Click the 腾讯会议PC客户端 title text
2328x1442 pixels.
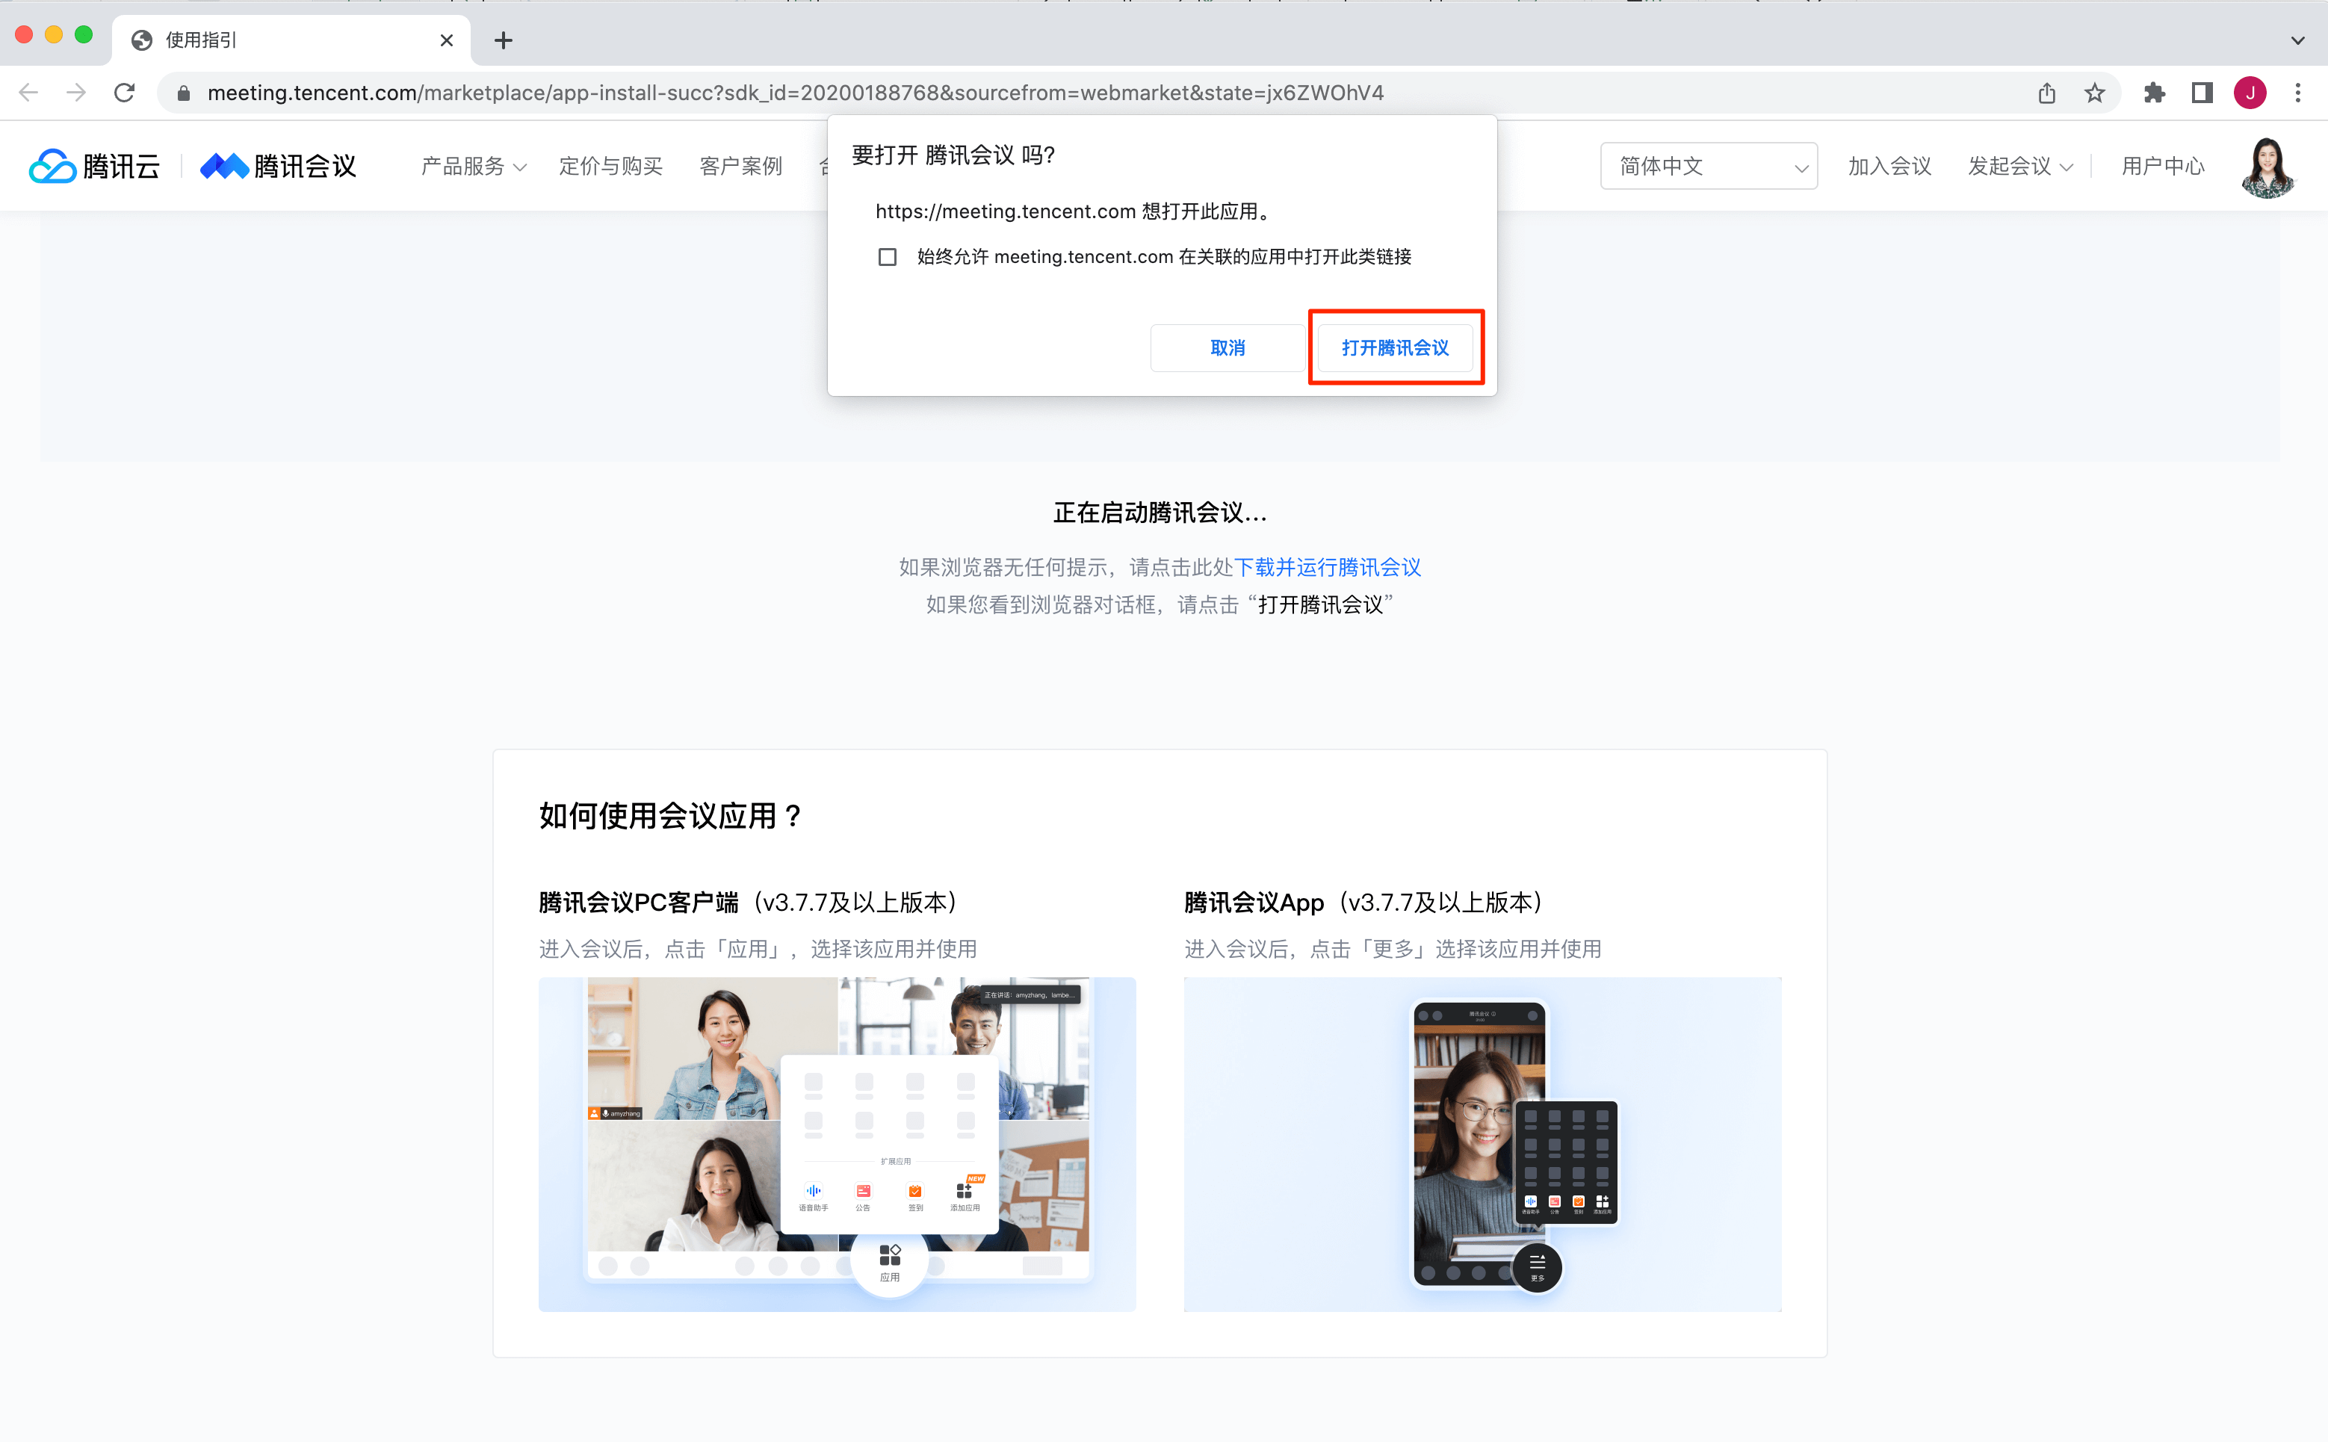pos(638,903)
